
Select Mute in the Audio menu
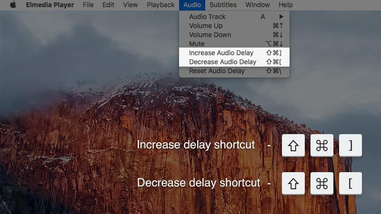pyautogui.click(x=234, y=44)
